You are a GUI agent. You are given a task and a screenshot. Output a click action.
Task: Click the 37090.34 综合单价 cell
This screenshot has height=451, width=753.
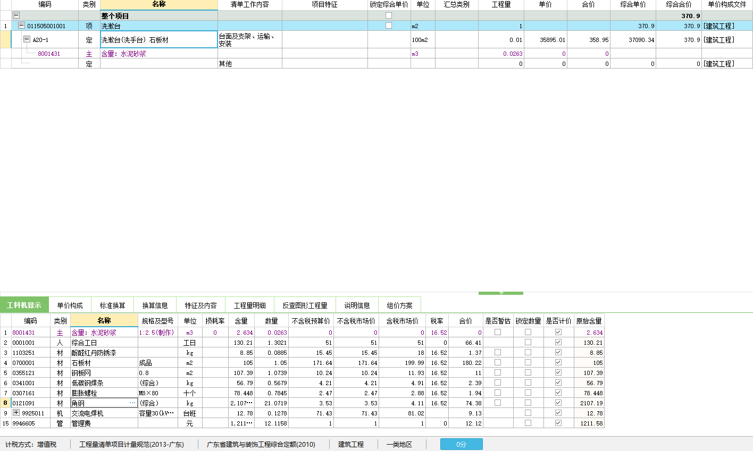pos(633,39)
